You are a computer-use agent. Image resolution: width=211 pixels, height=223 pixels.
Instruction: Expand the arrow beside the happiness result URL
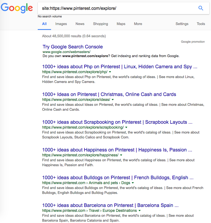(x=121, y=155)
